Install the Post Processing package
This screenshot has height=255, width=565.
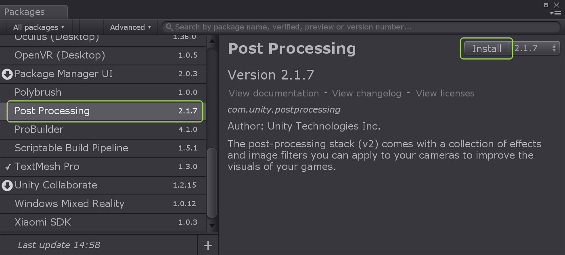coord(487,48)
